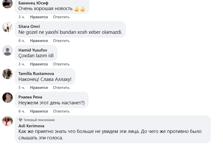Reply to Рзаева Рена's comment
This screenshot has height=144, width=223.
(61, 111)
